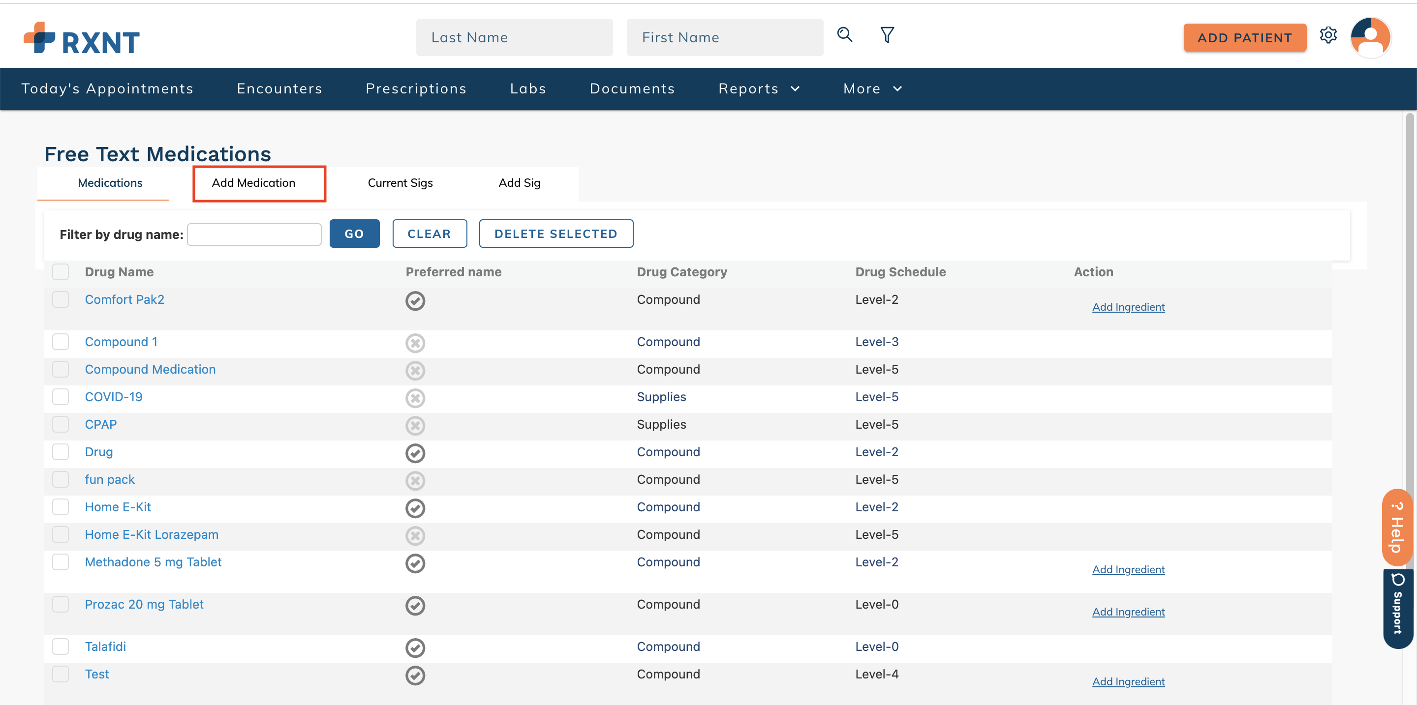Viewport: 1417px width, 705px height.
Task: Check the Comfort Pak2 row checkbox
Action: pyautogui.click(x=61, y=299)
